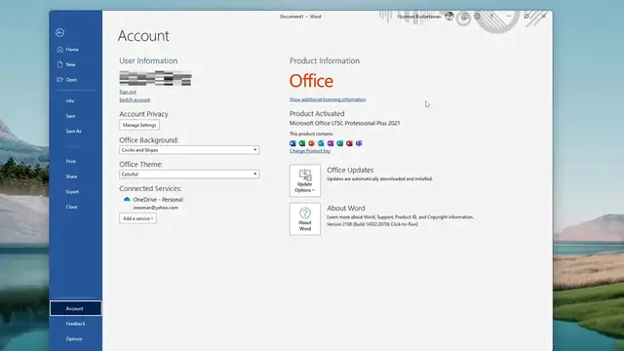Click the Manage Settings button
This screenshot has height=351, width=624.
(139, 125)
